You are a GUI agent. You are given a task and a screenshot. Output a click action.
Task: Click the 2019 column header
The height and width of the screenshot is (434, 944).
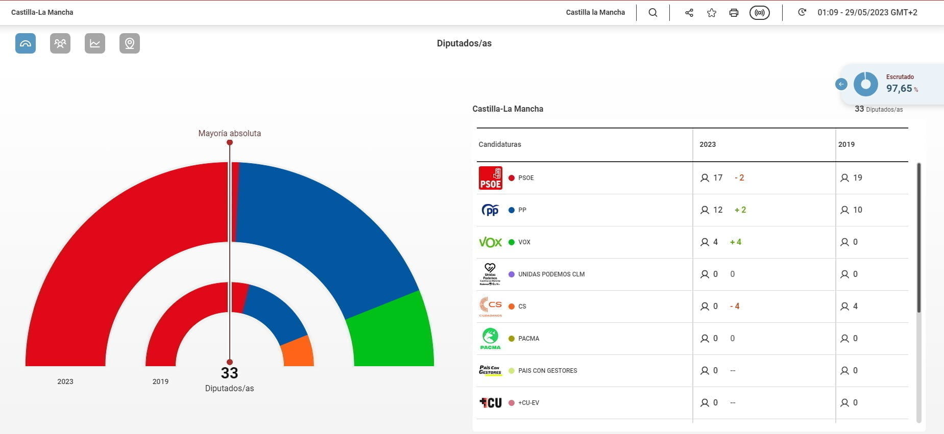click(x=846, y=144)
